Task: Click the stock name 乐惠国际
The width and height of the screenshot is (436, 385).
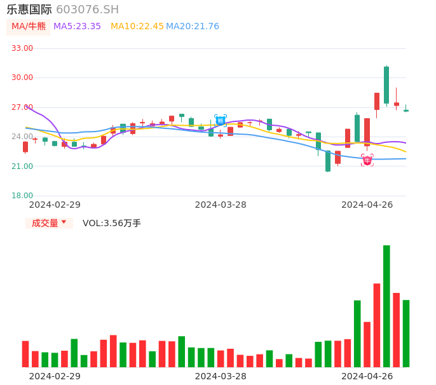Action: click(29, 10)
